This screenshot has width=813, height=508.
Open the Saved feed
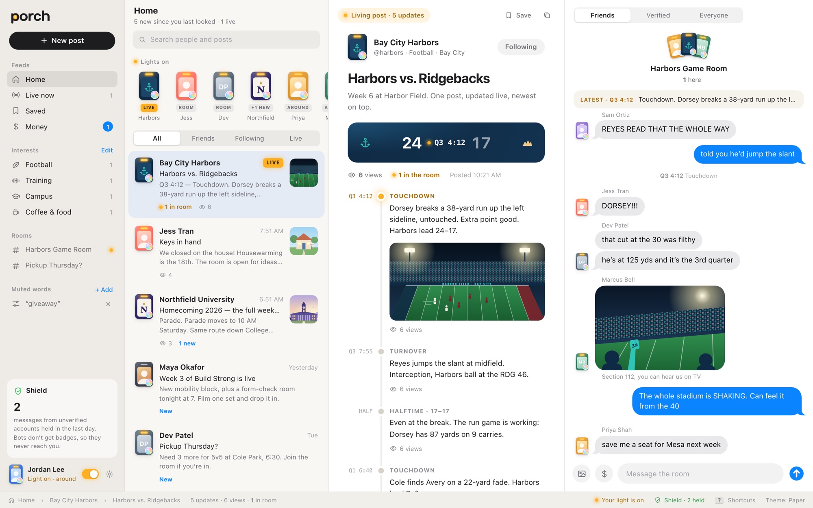click(x=62, y=111)
